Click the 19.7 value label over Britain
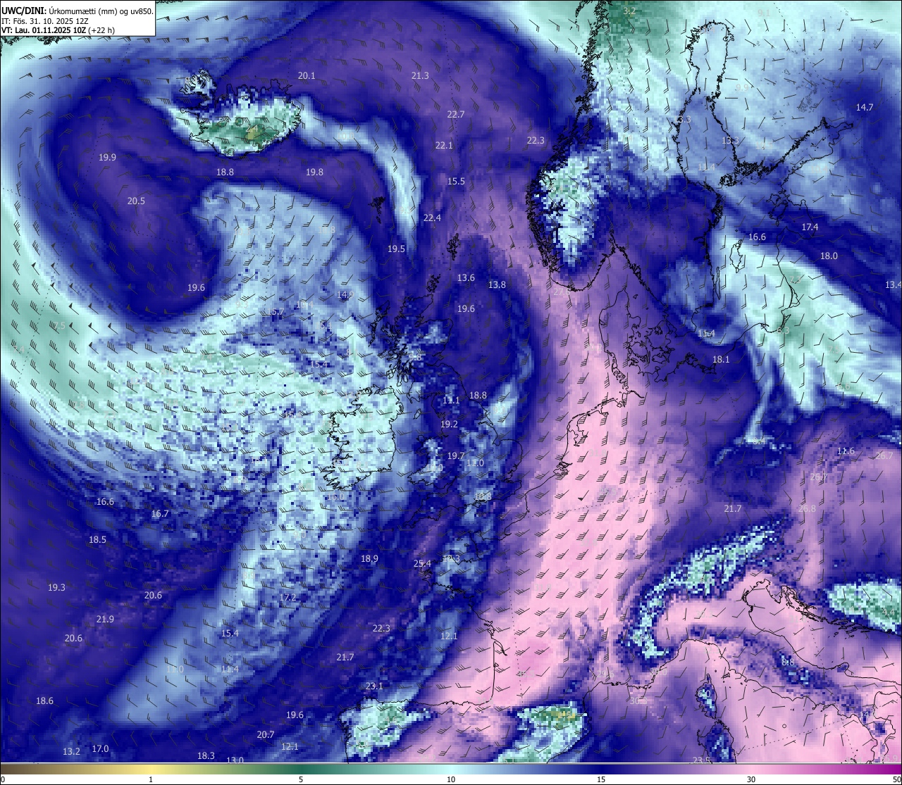 [456, 456]
